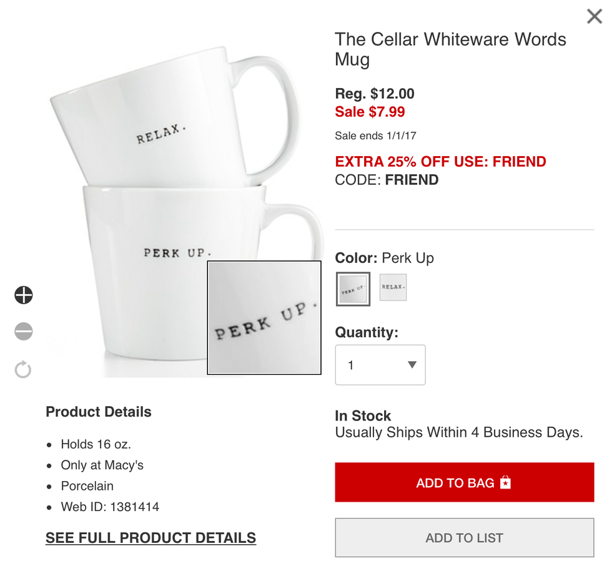Click the Sale $7.99 price

click(x=370, y=112)
